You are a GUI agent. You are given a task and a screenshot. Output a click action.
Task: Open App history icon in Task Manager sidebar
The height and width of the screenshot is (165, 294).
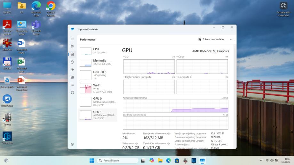(72, 62)
